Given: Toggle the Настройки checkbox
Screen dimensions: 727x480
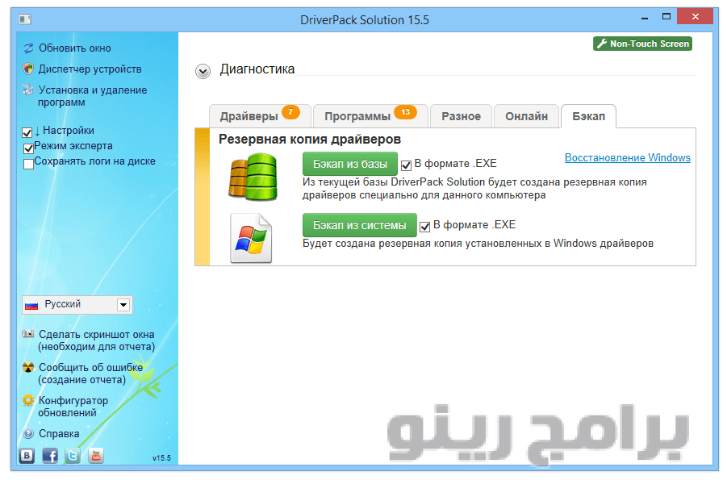Looking at the screenshot, I should tap(27, 132).
